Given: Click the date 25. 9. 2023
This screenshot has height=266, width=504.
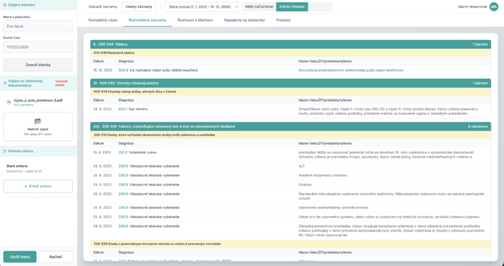Looking at the screenshot, I should tap(102, 109).
